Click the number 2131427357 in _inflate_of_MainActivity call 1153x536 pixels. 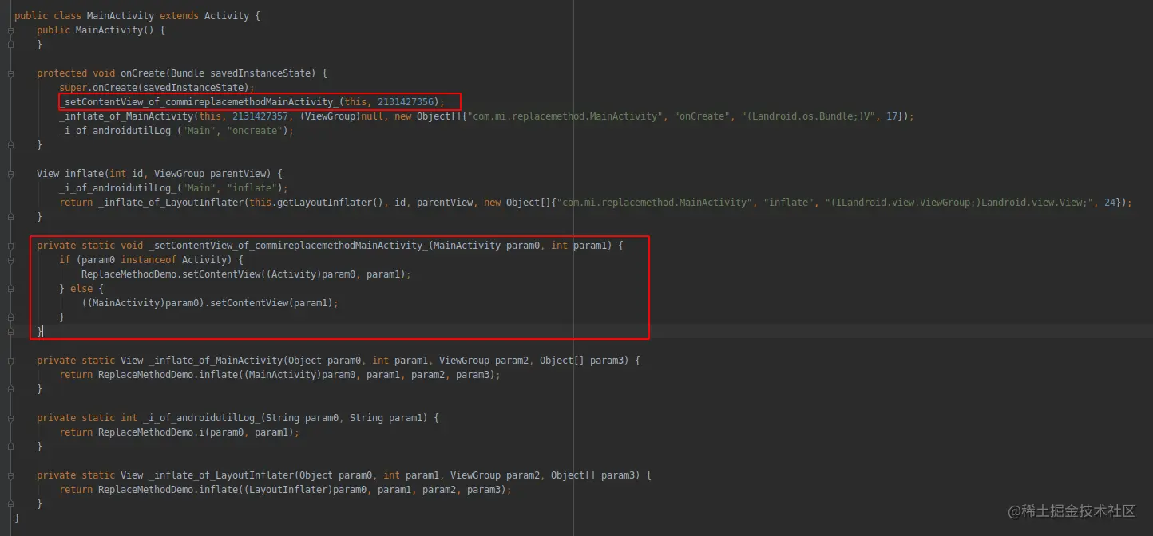(260, 116)
